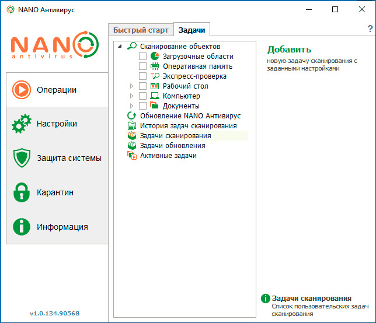The width and height of the screenshot is (376, 323).
Task: Select Обновление NANO Антивирус label
Action: (190, 116)
